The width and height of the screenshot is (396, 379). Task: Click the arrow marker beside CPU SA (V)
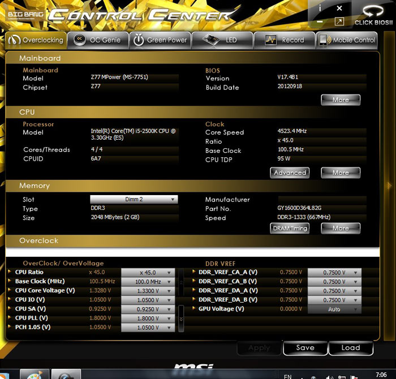click(x=10, y=308)
